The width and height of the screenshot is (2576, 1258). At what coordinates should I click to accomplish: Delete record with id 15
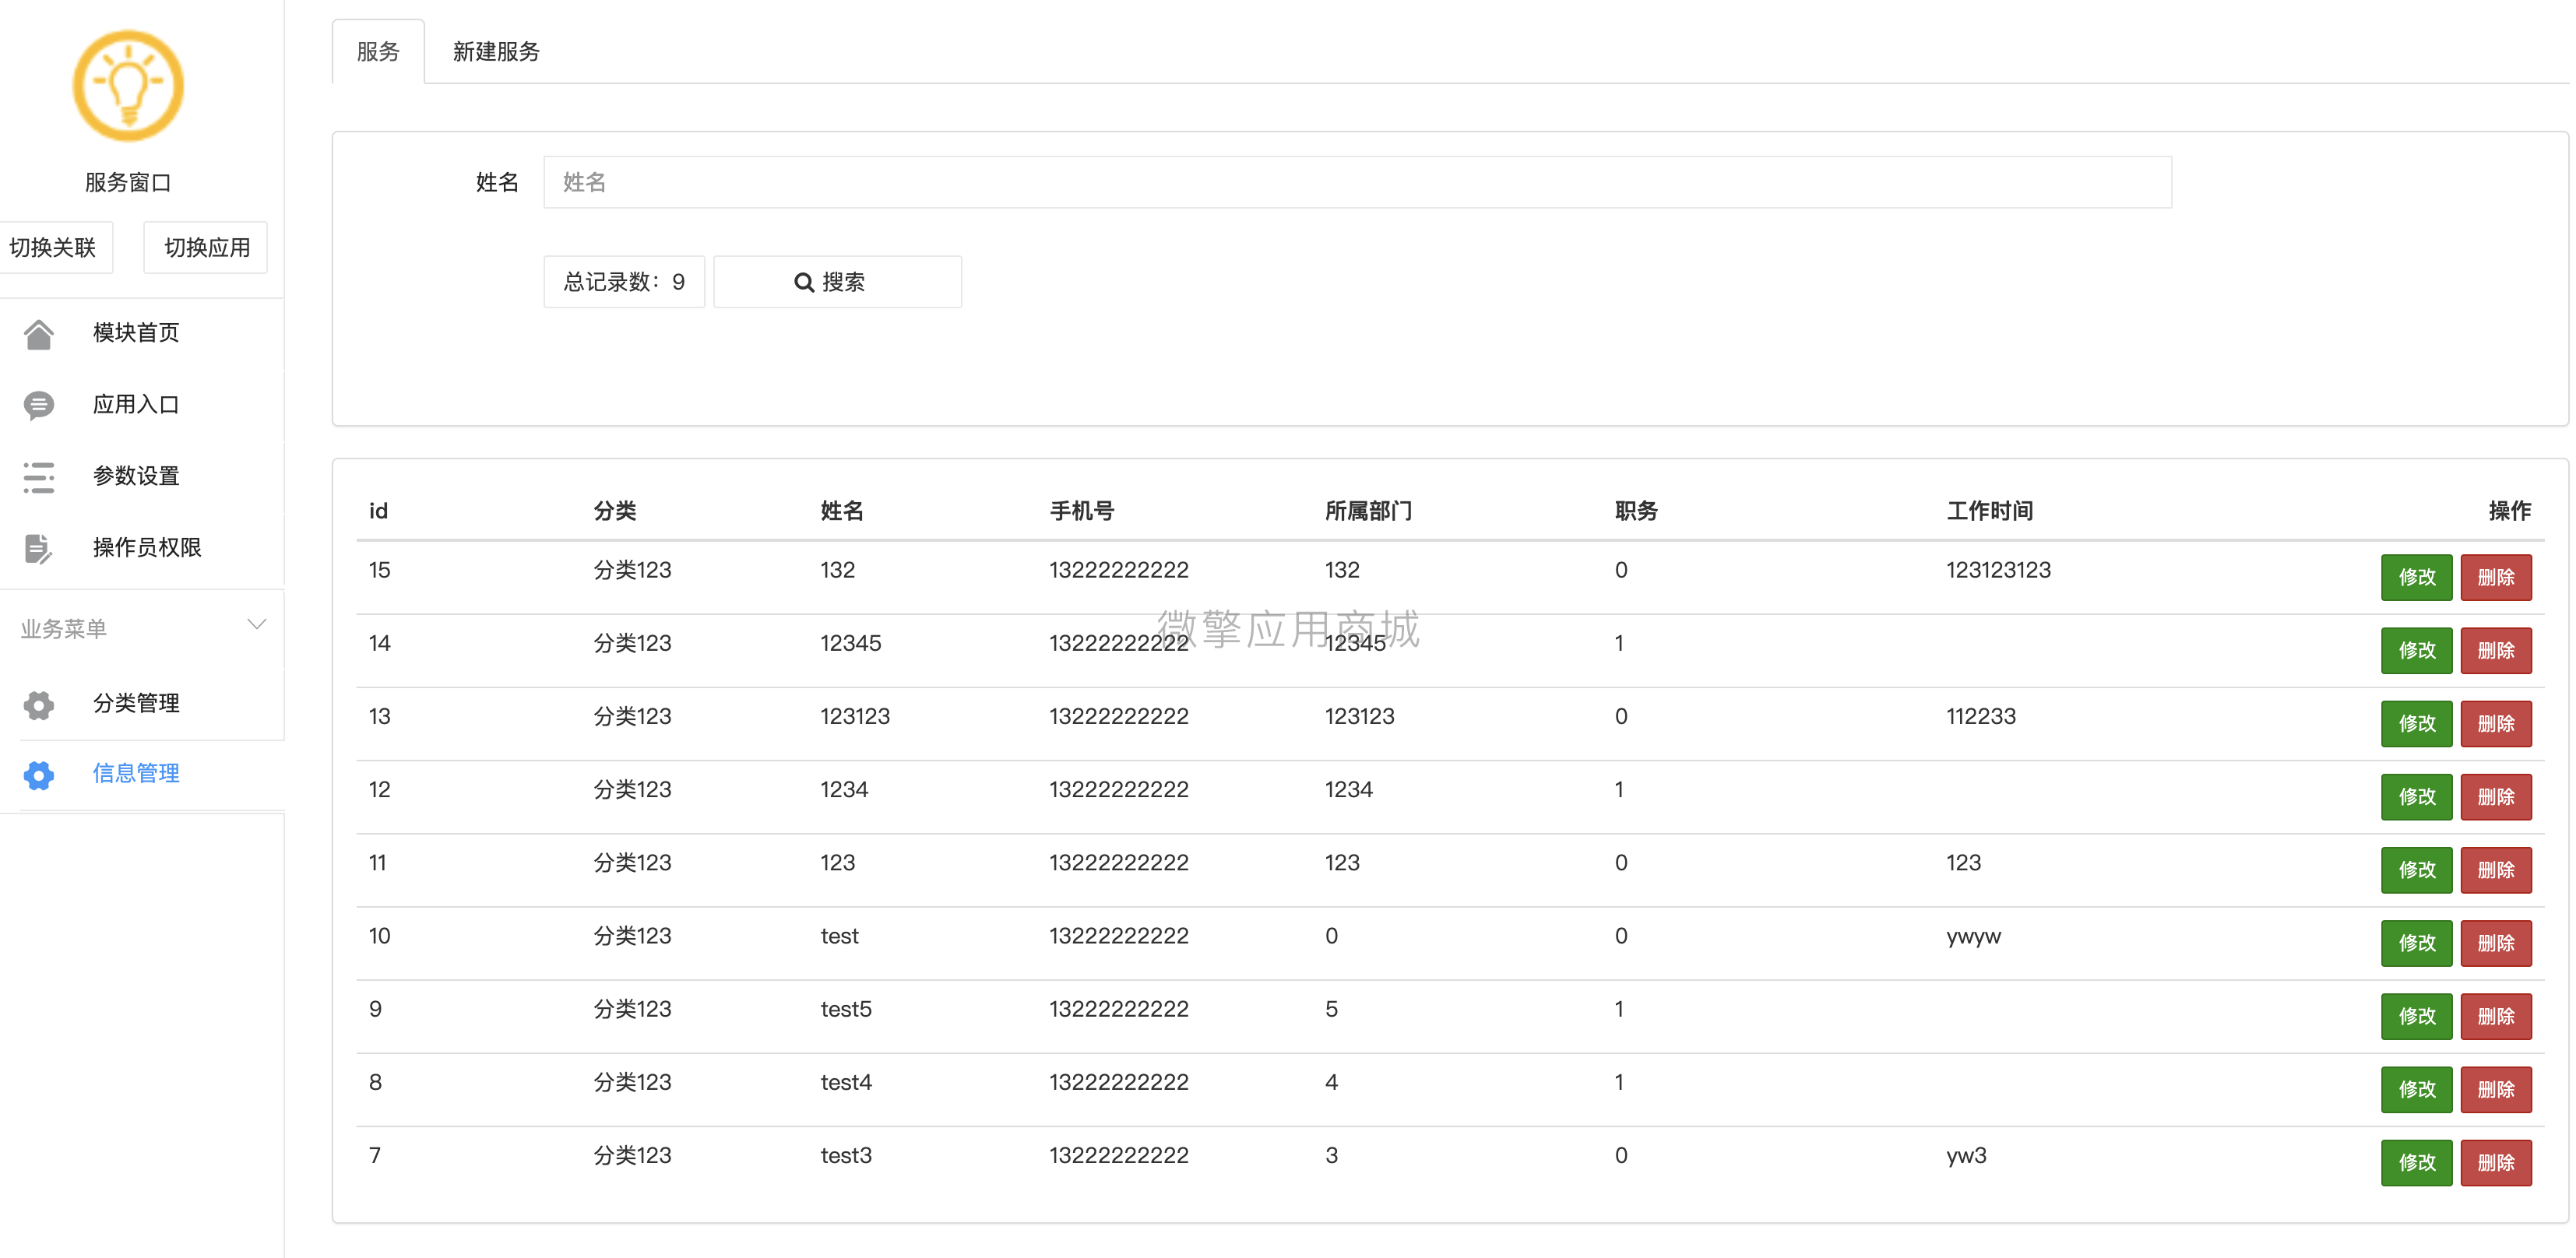[2496, 577]
